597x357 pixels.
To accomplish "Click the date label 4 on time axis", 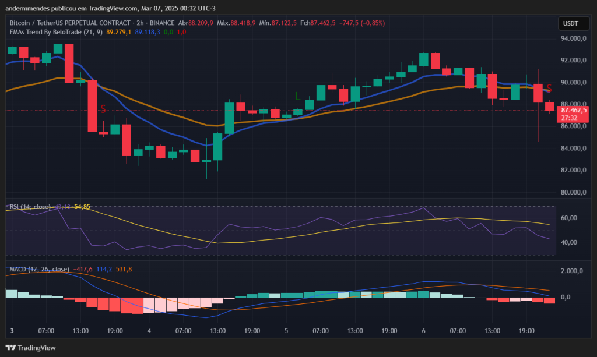I will click(149, 331).
